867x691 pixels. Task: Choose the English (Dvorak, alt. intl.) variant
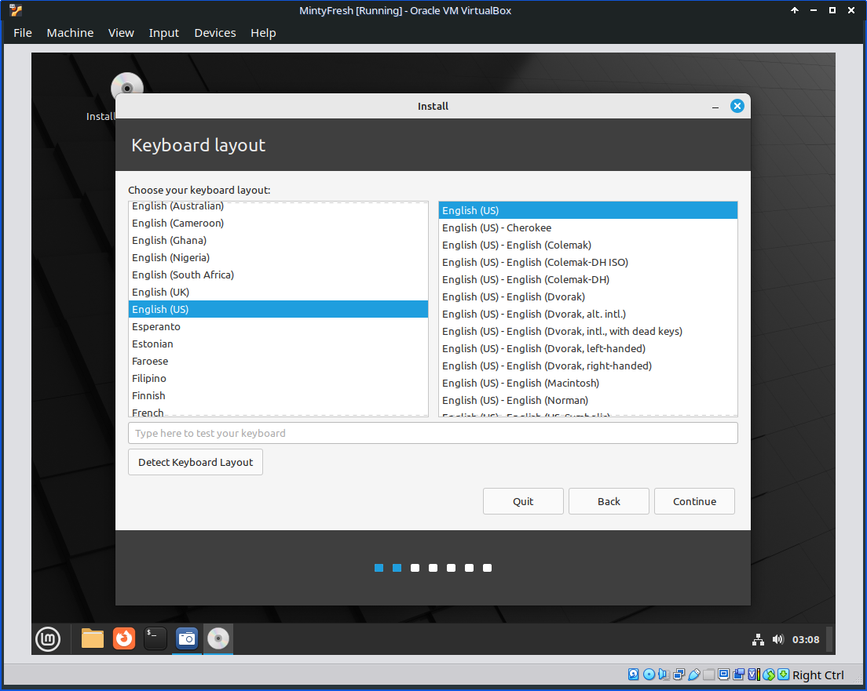tap(587, 314)
